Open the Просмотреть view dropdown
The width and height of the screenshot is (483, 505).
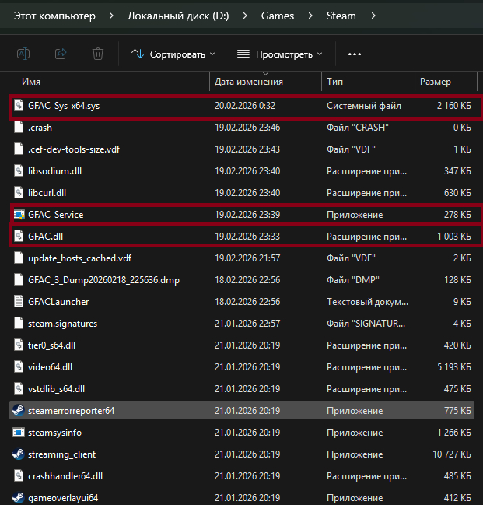point(279,54)
